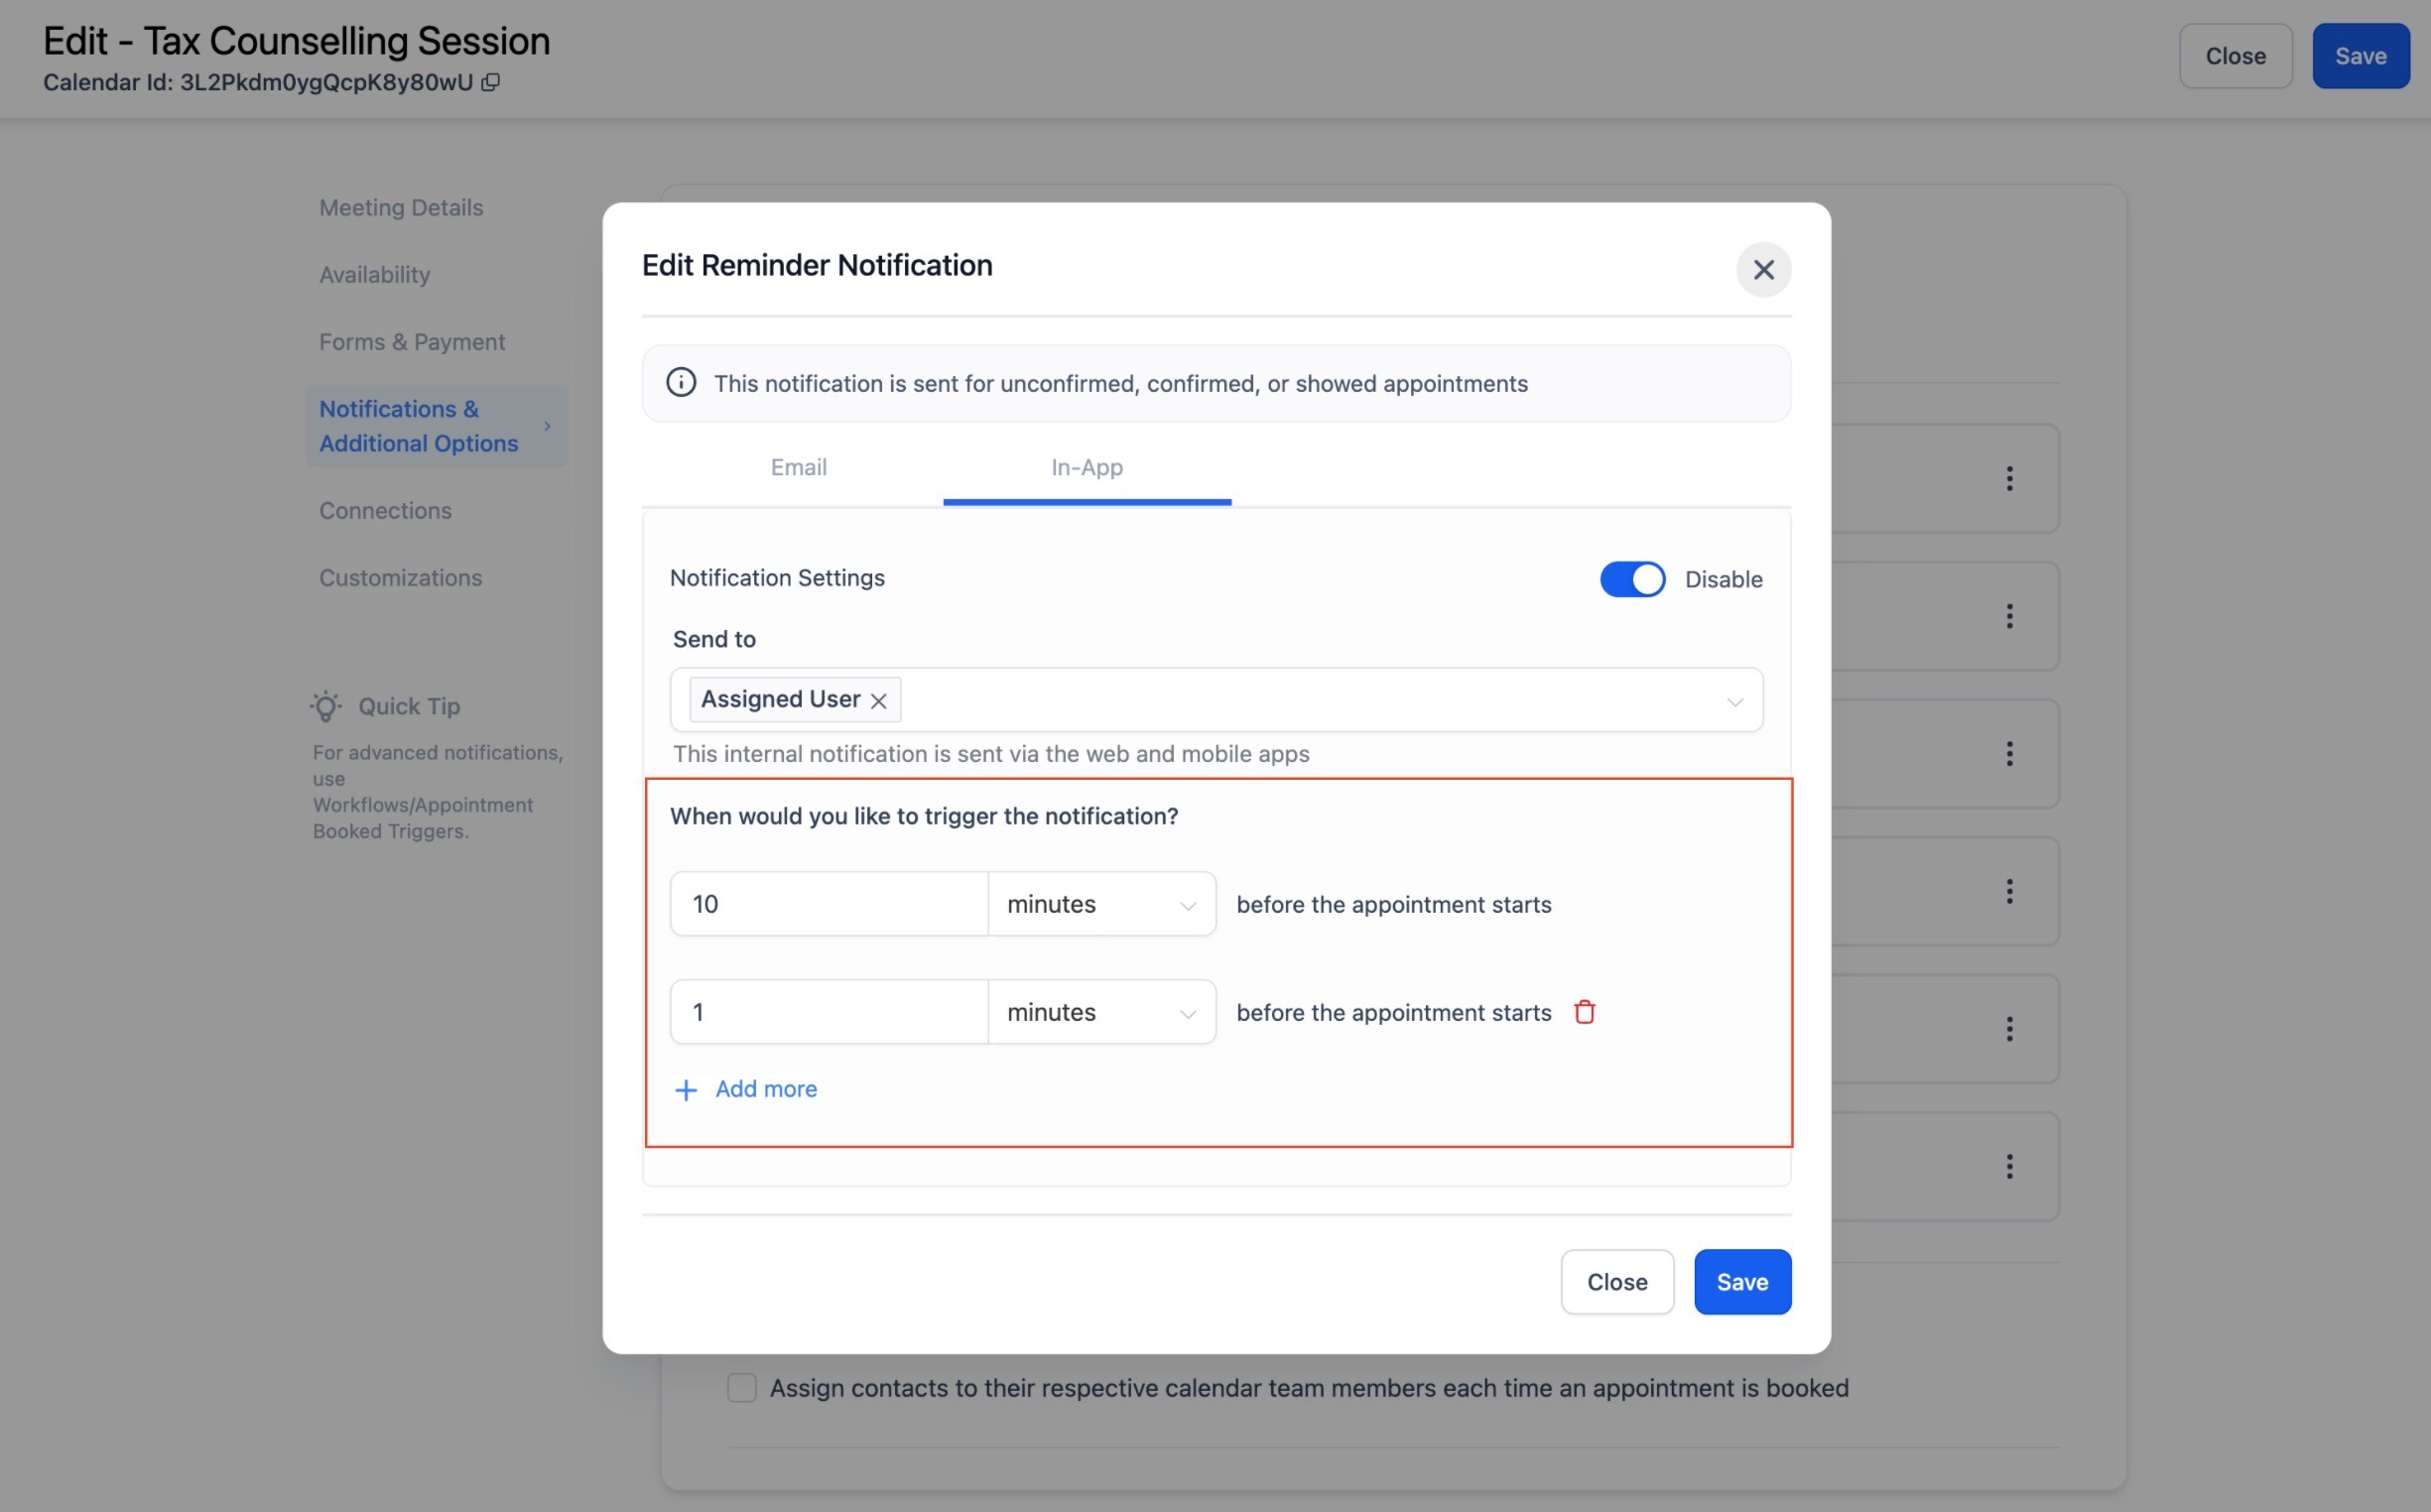Open the minutes unit dropdown for 1
Image resolution: width=2431 pixels, height=1512 pixels.
[1101, 1012]
